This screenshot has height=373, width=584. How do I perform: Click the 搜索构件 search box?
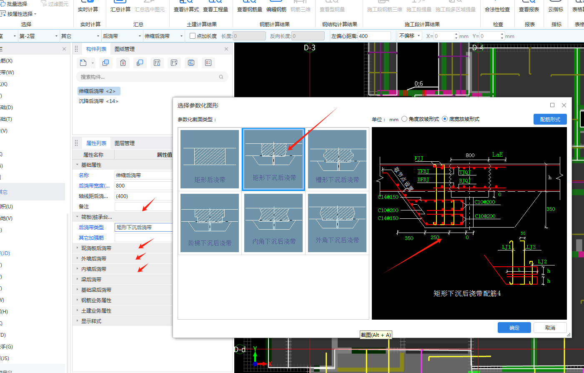click(x=152, y=77)
